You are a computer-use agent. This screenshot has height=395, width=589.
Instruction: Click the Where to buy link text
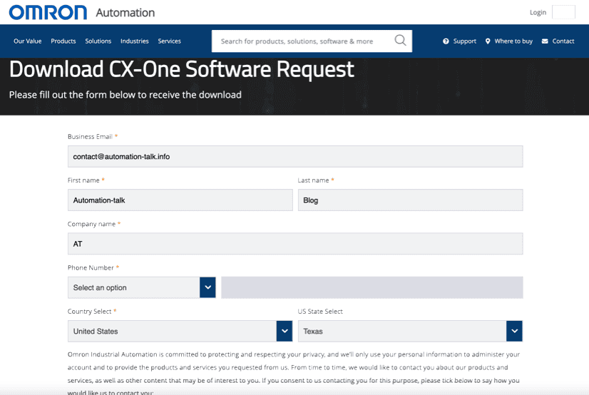point(513,41)
